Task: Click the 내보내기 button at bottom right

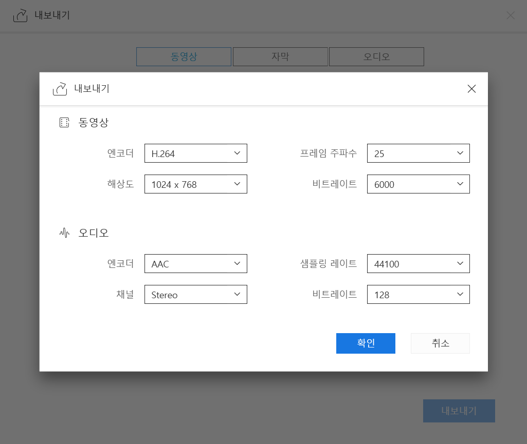Action: (459, 411)
